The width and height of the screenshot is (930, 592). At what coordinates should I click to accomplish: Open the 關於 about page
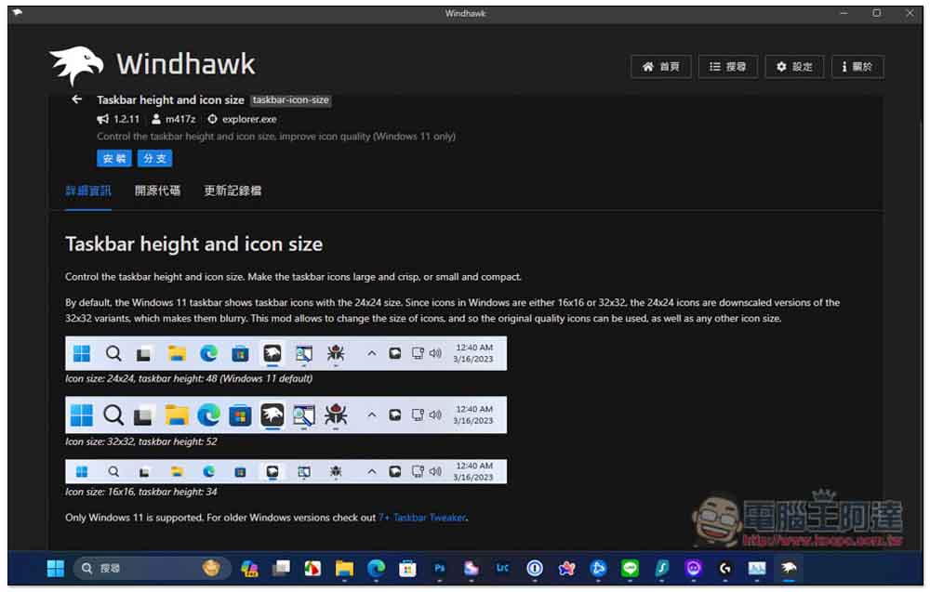(857, 67)
